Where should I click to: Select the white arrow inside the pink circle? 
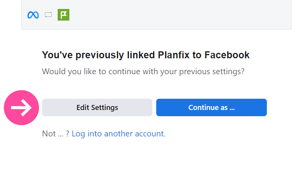tap(21, 108)
